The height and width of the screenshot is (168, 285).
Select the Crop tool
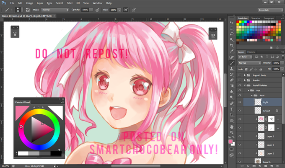(231, 45)
